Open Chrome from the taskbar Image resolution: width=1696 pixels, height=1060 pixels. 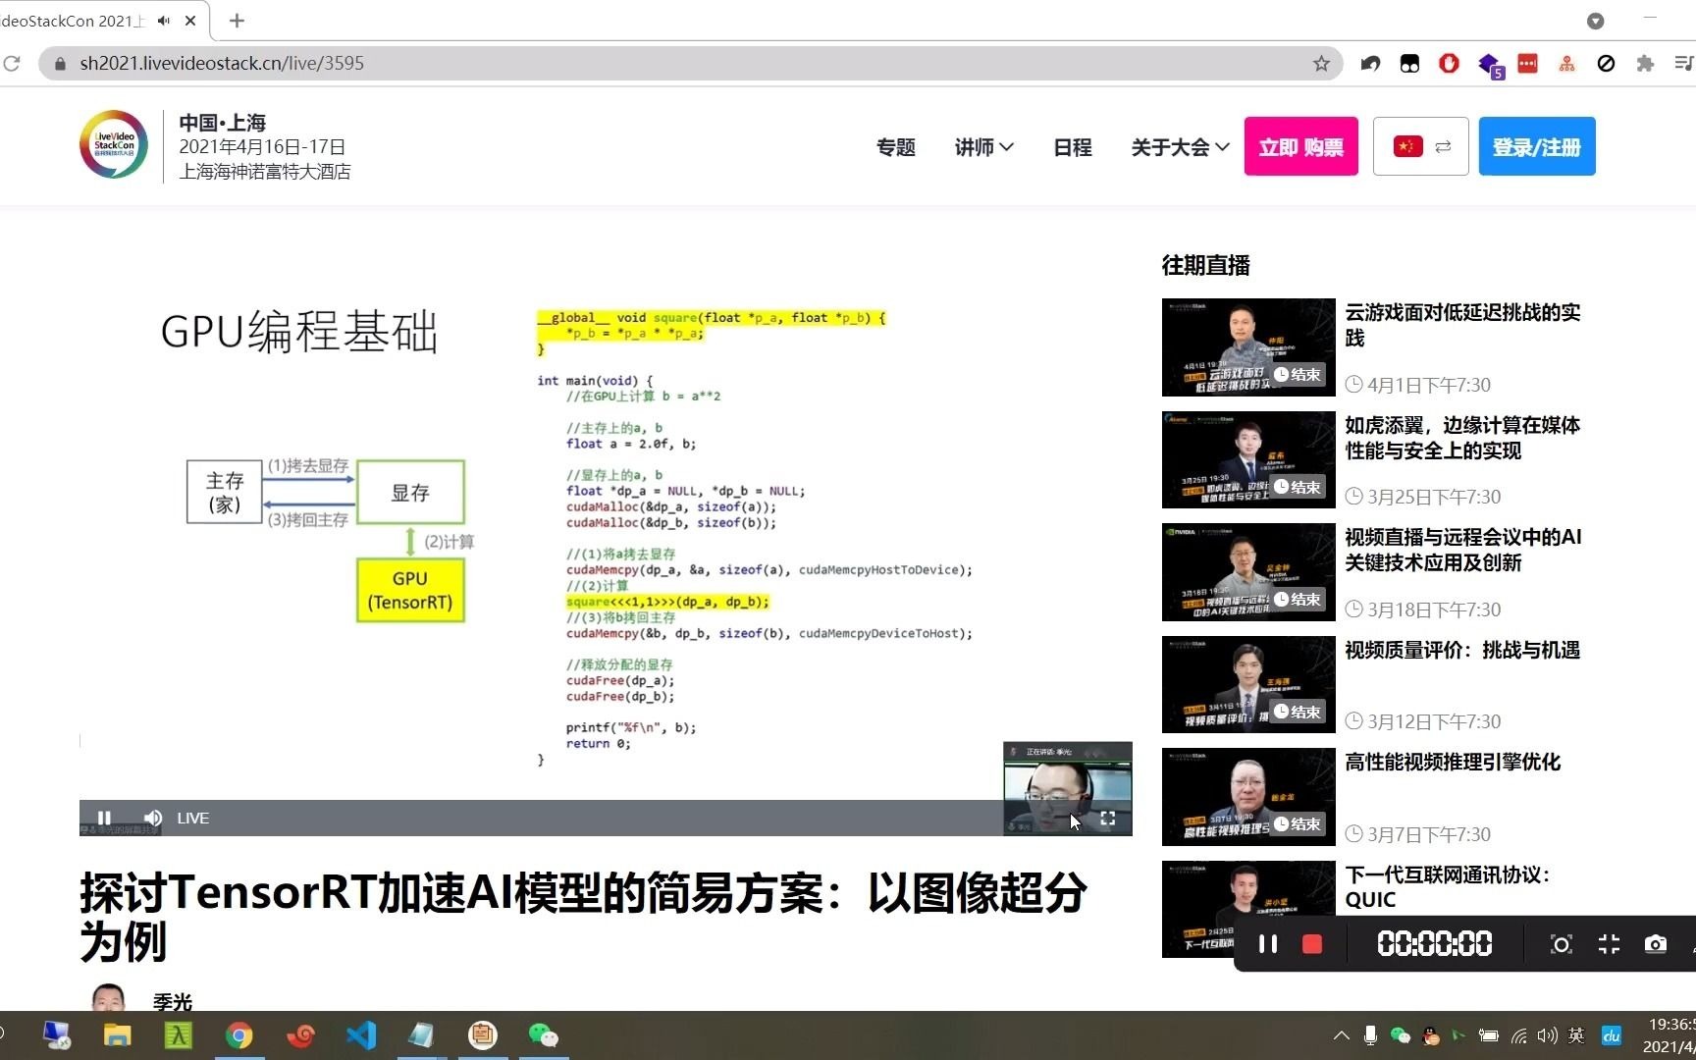pos(238,1035)
